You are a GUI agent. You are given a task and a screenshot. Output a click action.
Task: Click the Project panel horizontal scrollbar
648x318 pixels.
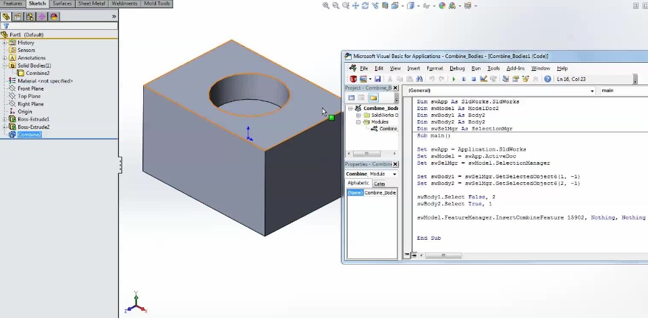[372, 153]
